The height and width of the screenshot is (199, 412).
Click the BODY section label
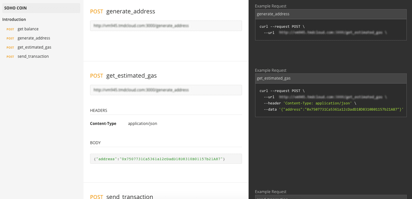coord(95,143)
